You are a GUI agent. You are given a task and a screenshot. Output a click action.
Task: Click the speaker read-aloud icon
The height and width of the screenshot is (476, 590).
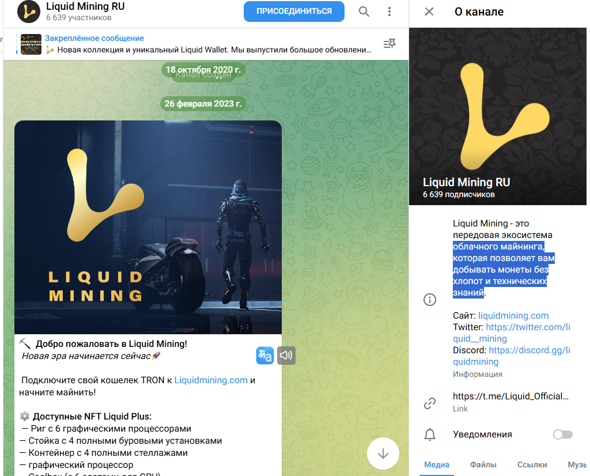tap(286, 355)
